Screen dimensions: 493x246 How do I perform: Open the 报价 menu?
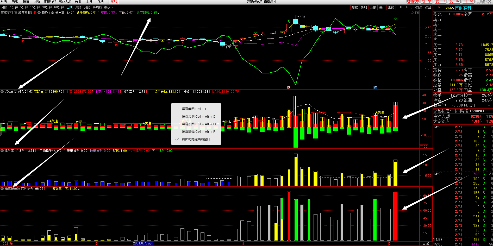pyautogui.click(x=26, y=2)
